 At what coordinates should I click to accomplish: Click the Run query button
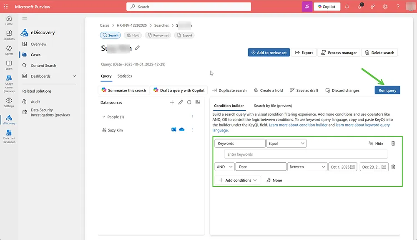pos(387,90)
